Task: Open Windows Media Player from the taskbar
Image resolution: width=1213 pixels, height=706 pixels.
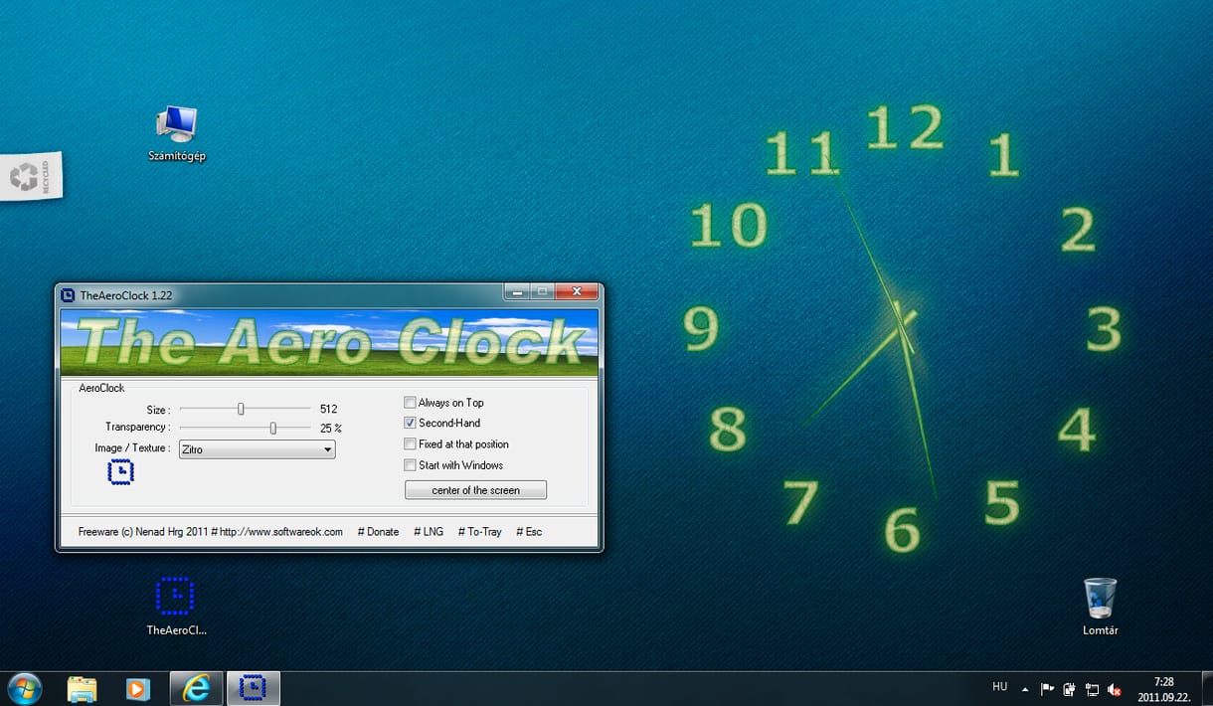Action: pyautogui.click(x=137, y=688)
